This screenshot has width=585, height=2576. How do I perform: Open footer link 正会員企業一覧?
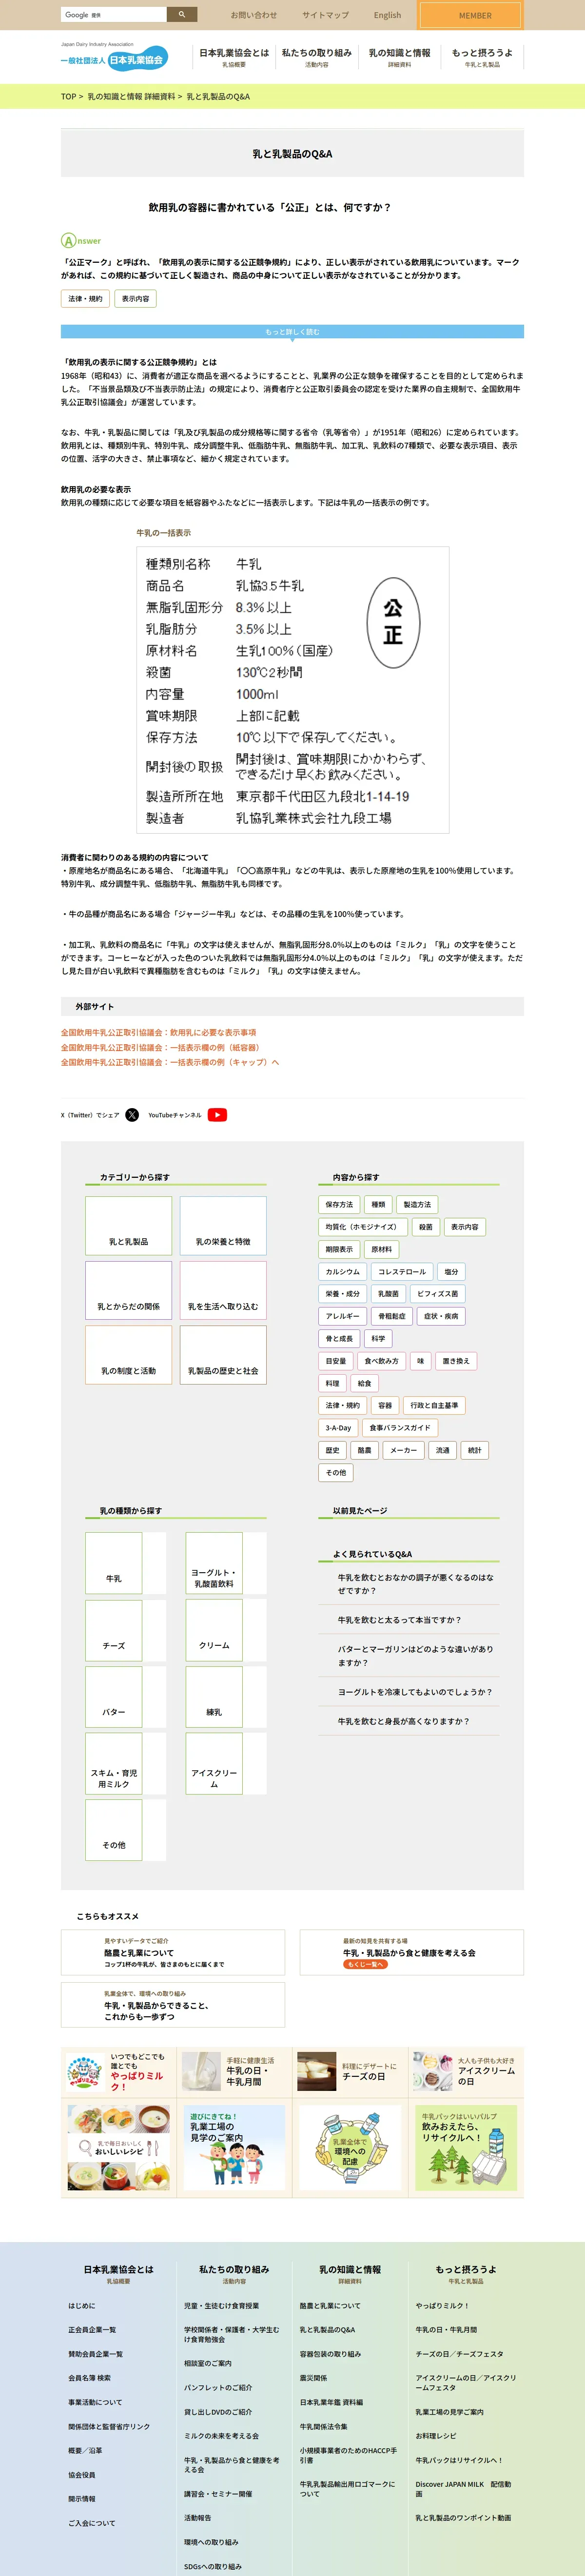(x=92, y=2330)
